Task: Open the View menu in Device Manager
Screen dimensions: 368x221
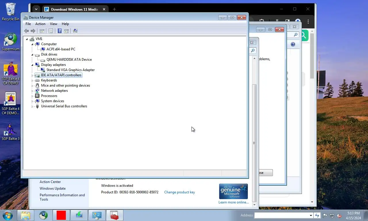Action: [x=53, y=24]
